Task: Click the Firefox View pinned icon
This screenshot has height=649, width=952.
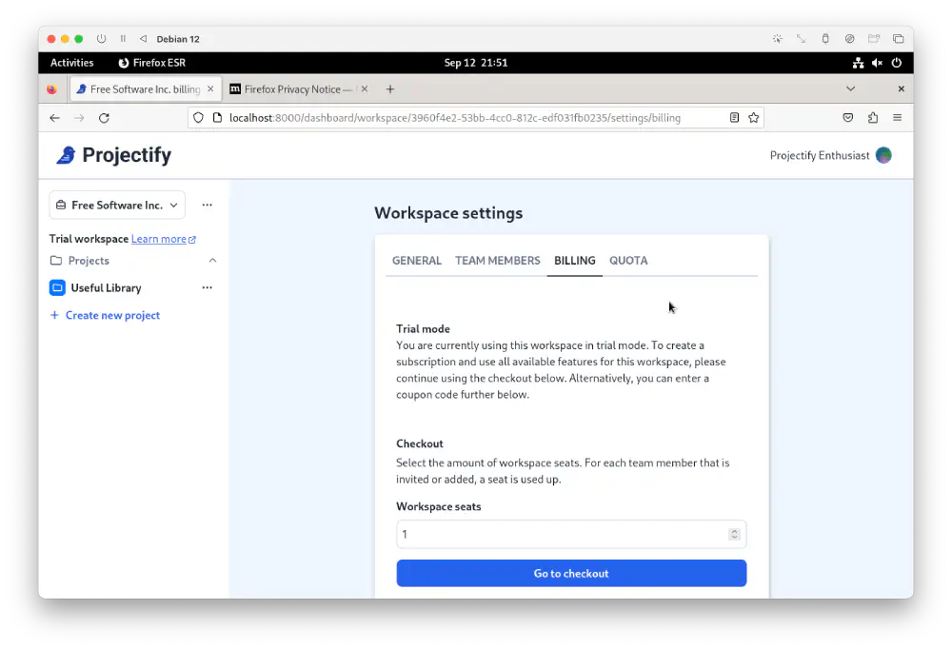Action: point(51,89)
